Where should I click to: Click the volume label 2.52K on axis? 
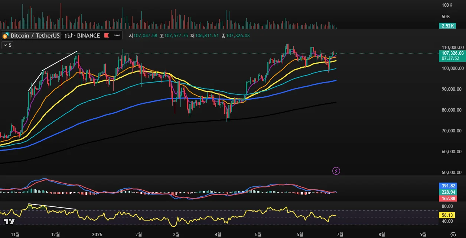click(x=447, y=26)
